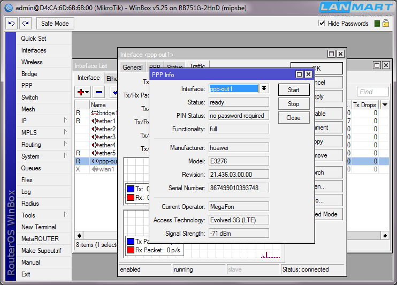This screenshot has height=285, width=397.
Task: Click the Model field showing E3276
Action: [239, 161]
